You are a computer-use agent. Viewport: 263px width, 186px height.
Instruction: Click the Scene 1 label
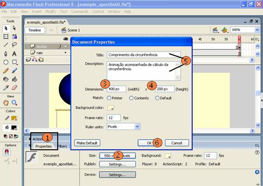tap(73, 30)
